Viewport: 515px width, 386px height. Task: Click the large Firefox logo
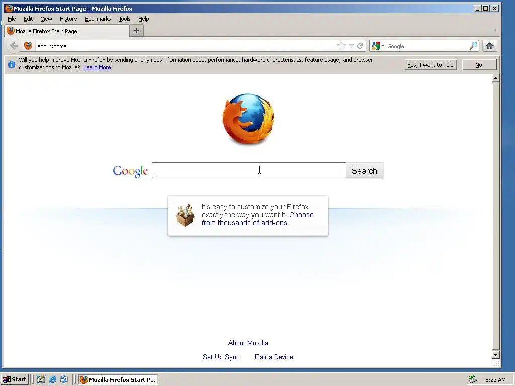[x=248, y=119]
